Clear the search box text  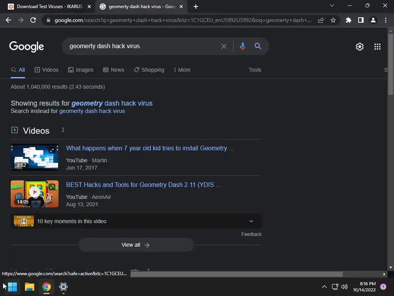tap(224, 46)
